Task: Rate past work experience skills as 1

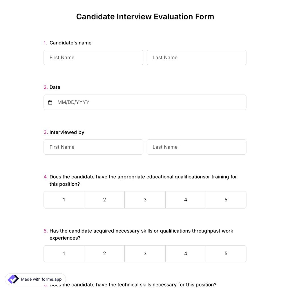Action: 64,253
